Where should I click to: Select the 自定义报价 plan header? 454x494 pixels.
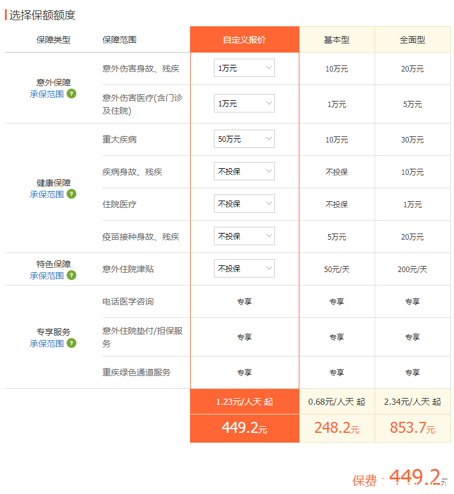tap(244, 40)
